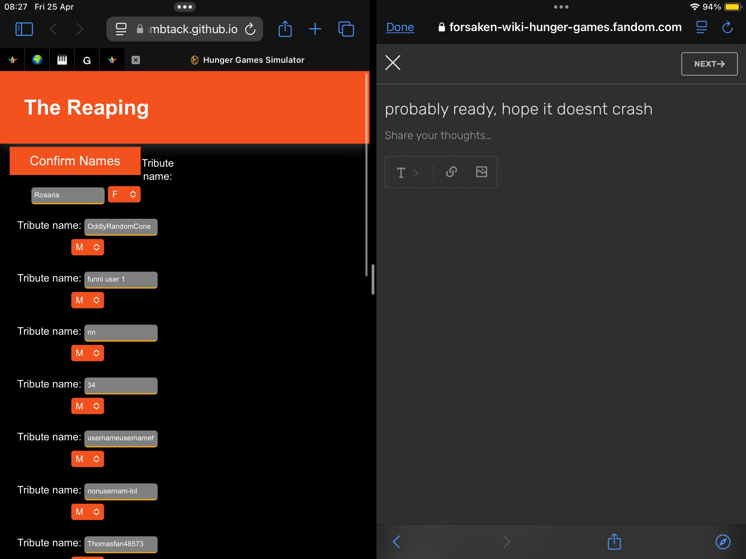Insert a link in the post editor
Viewport: 746px width, 559px height.
[x=451, y=172]
